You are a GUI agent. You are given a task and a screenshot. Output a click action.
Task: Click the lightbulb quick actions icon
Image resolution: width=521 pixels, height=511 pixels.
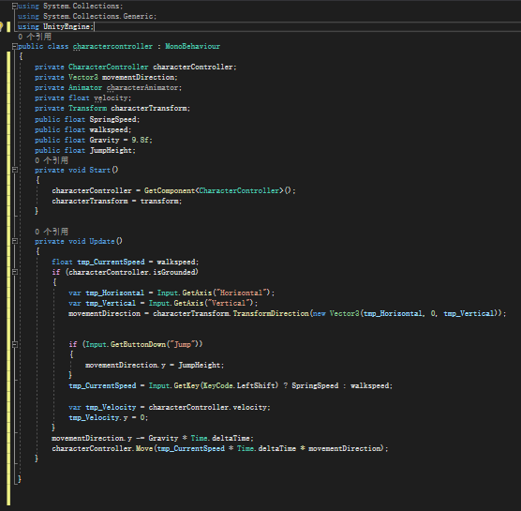pyautogui.click(x=1, y=26)
